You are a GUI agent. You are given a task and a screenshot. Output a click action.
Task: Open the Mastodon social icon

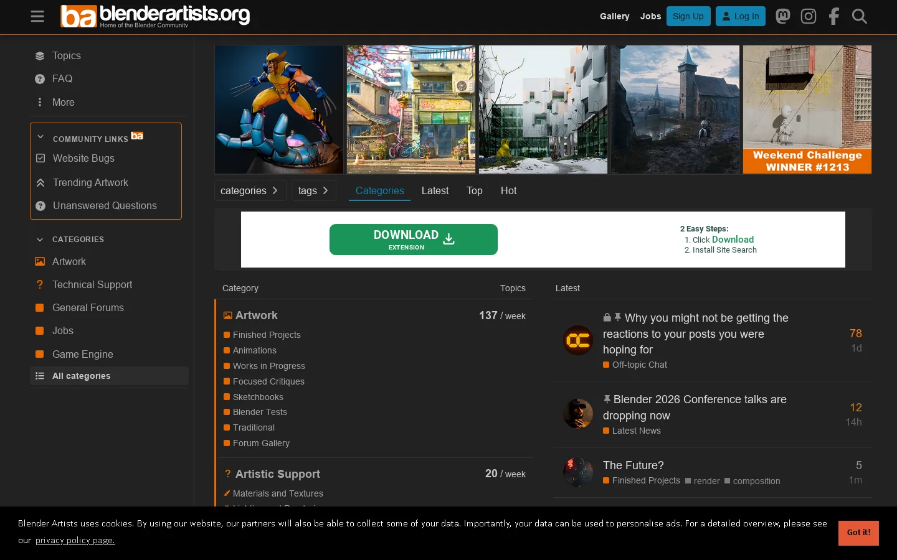click(783, 16)
